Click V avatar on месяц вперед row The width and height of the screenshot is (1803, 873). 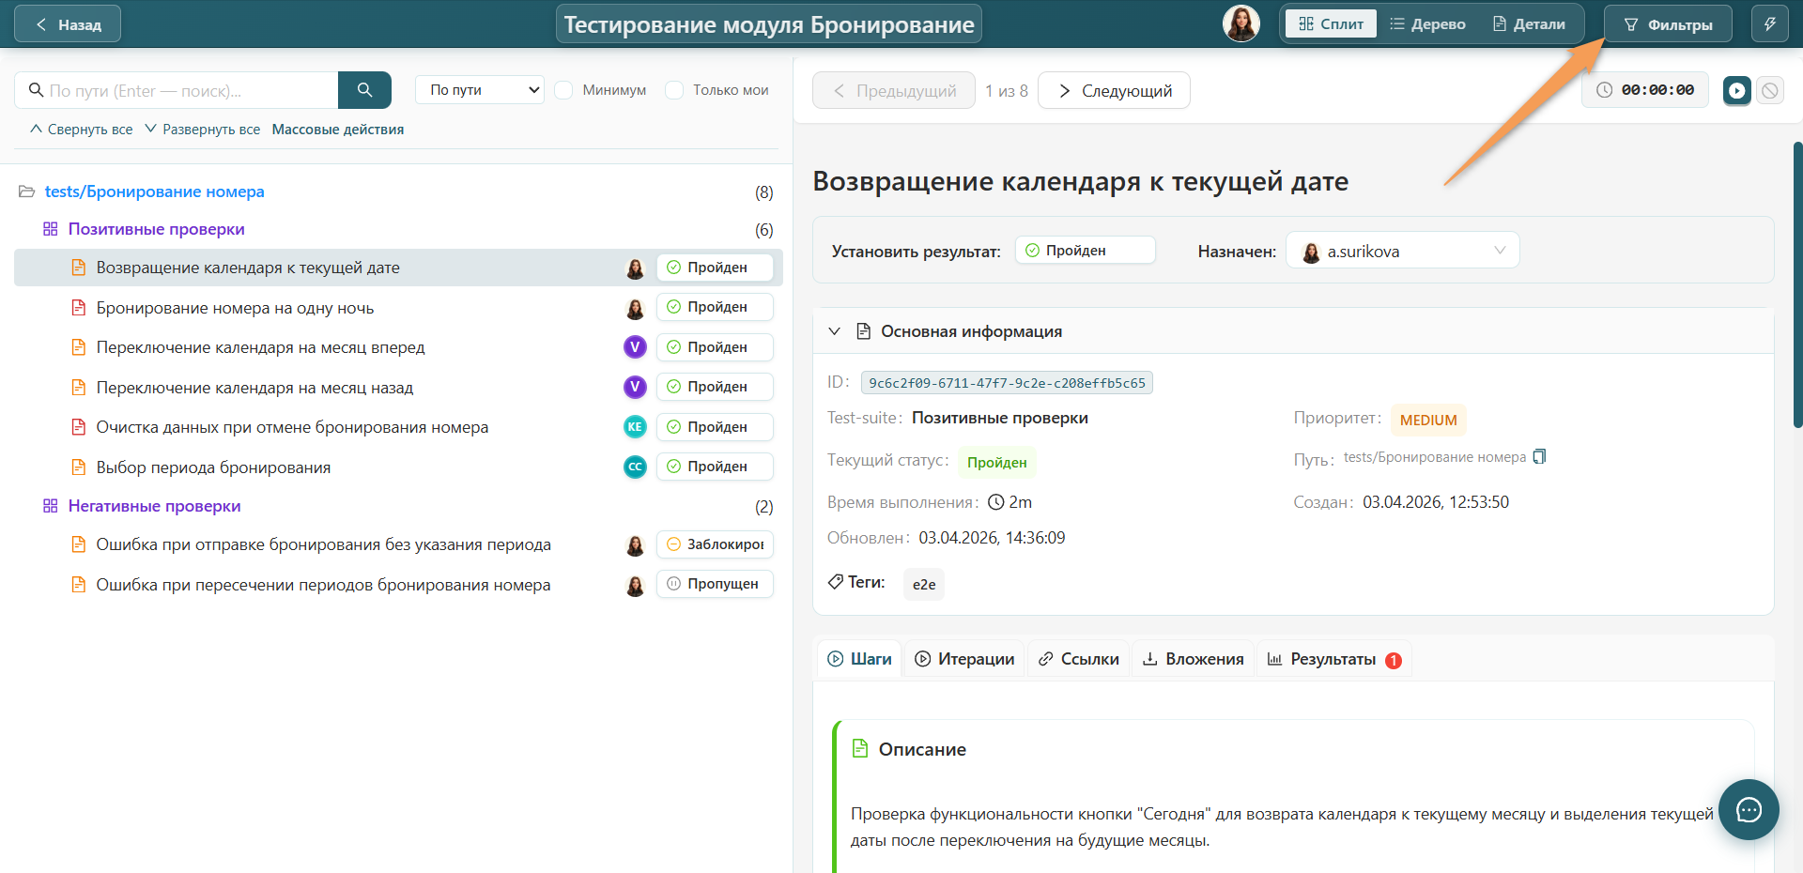tap(635, 347)
